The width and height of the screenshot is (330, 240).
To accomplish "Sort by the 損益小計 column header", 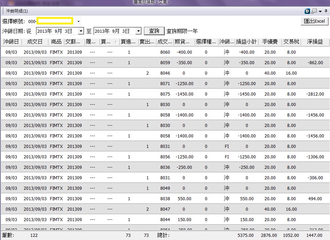I will pos(246,42).
